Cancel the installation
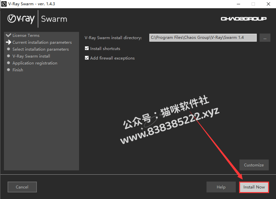 (x=22, y=187)
